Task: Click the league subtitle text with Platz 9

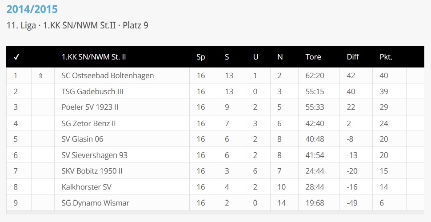Action: click(x=78, y=25)
